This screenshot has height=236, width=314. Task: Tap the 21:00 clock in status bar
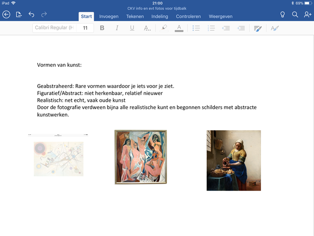tap(157, 3)
